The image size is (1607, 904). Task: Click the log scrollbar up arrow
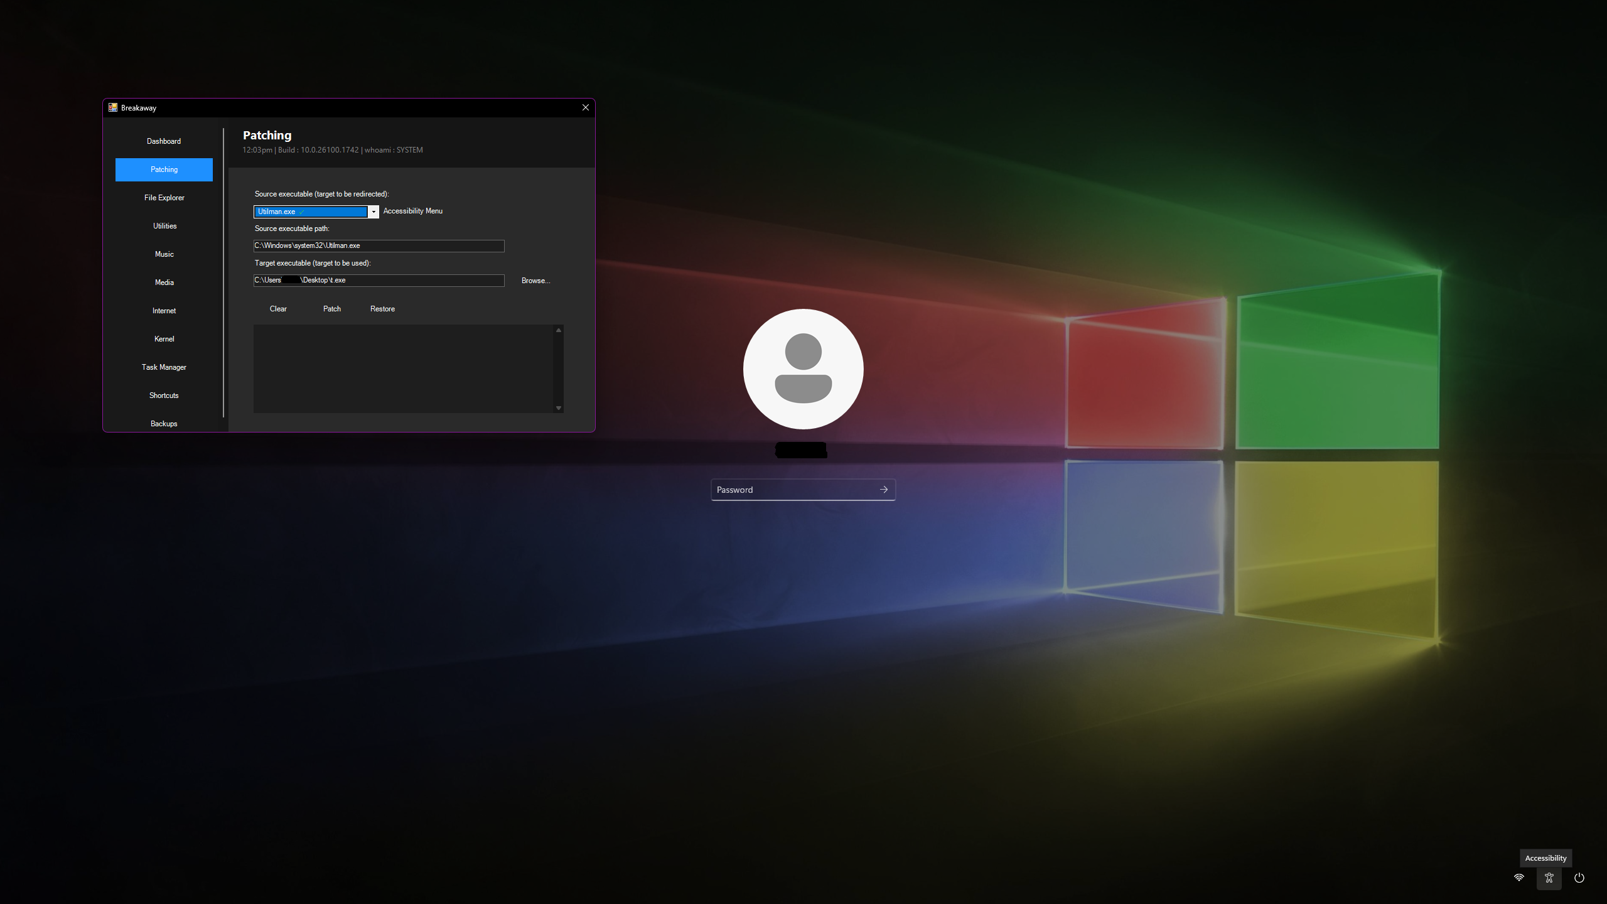(x=559, y=330)
